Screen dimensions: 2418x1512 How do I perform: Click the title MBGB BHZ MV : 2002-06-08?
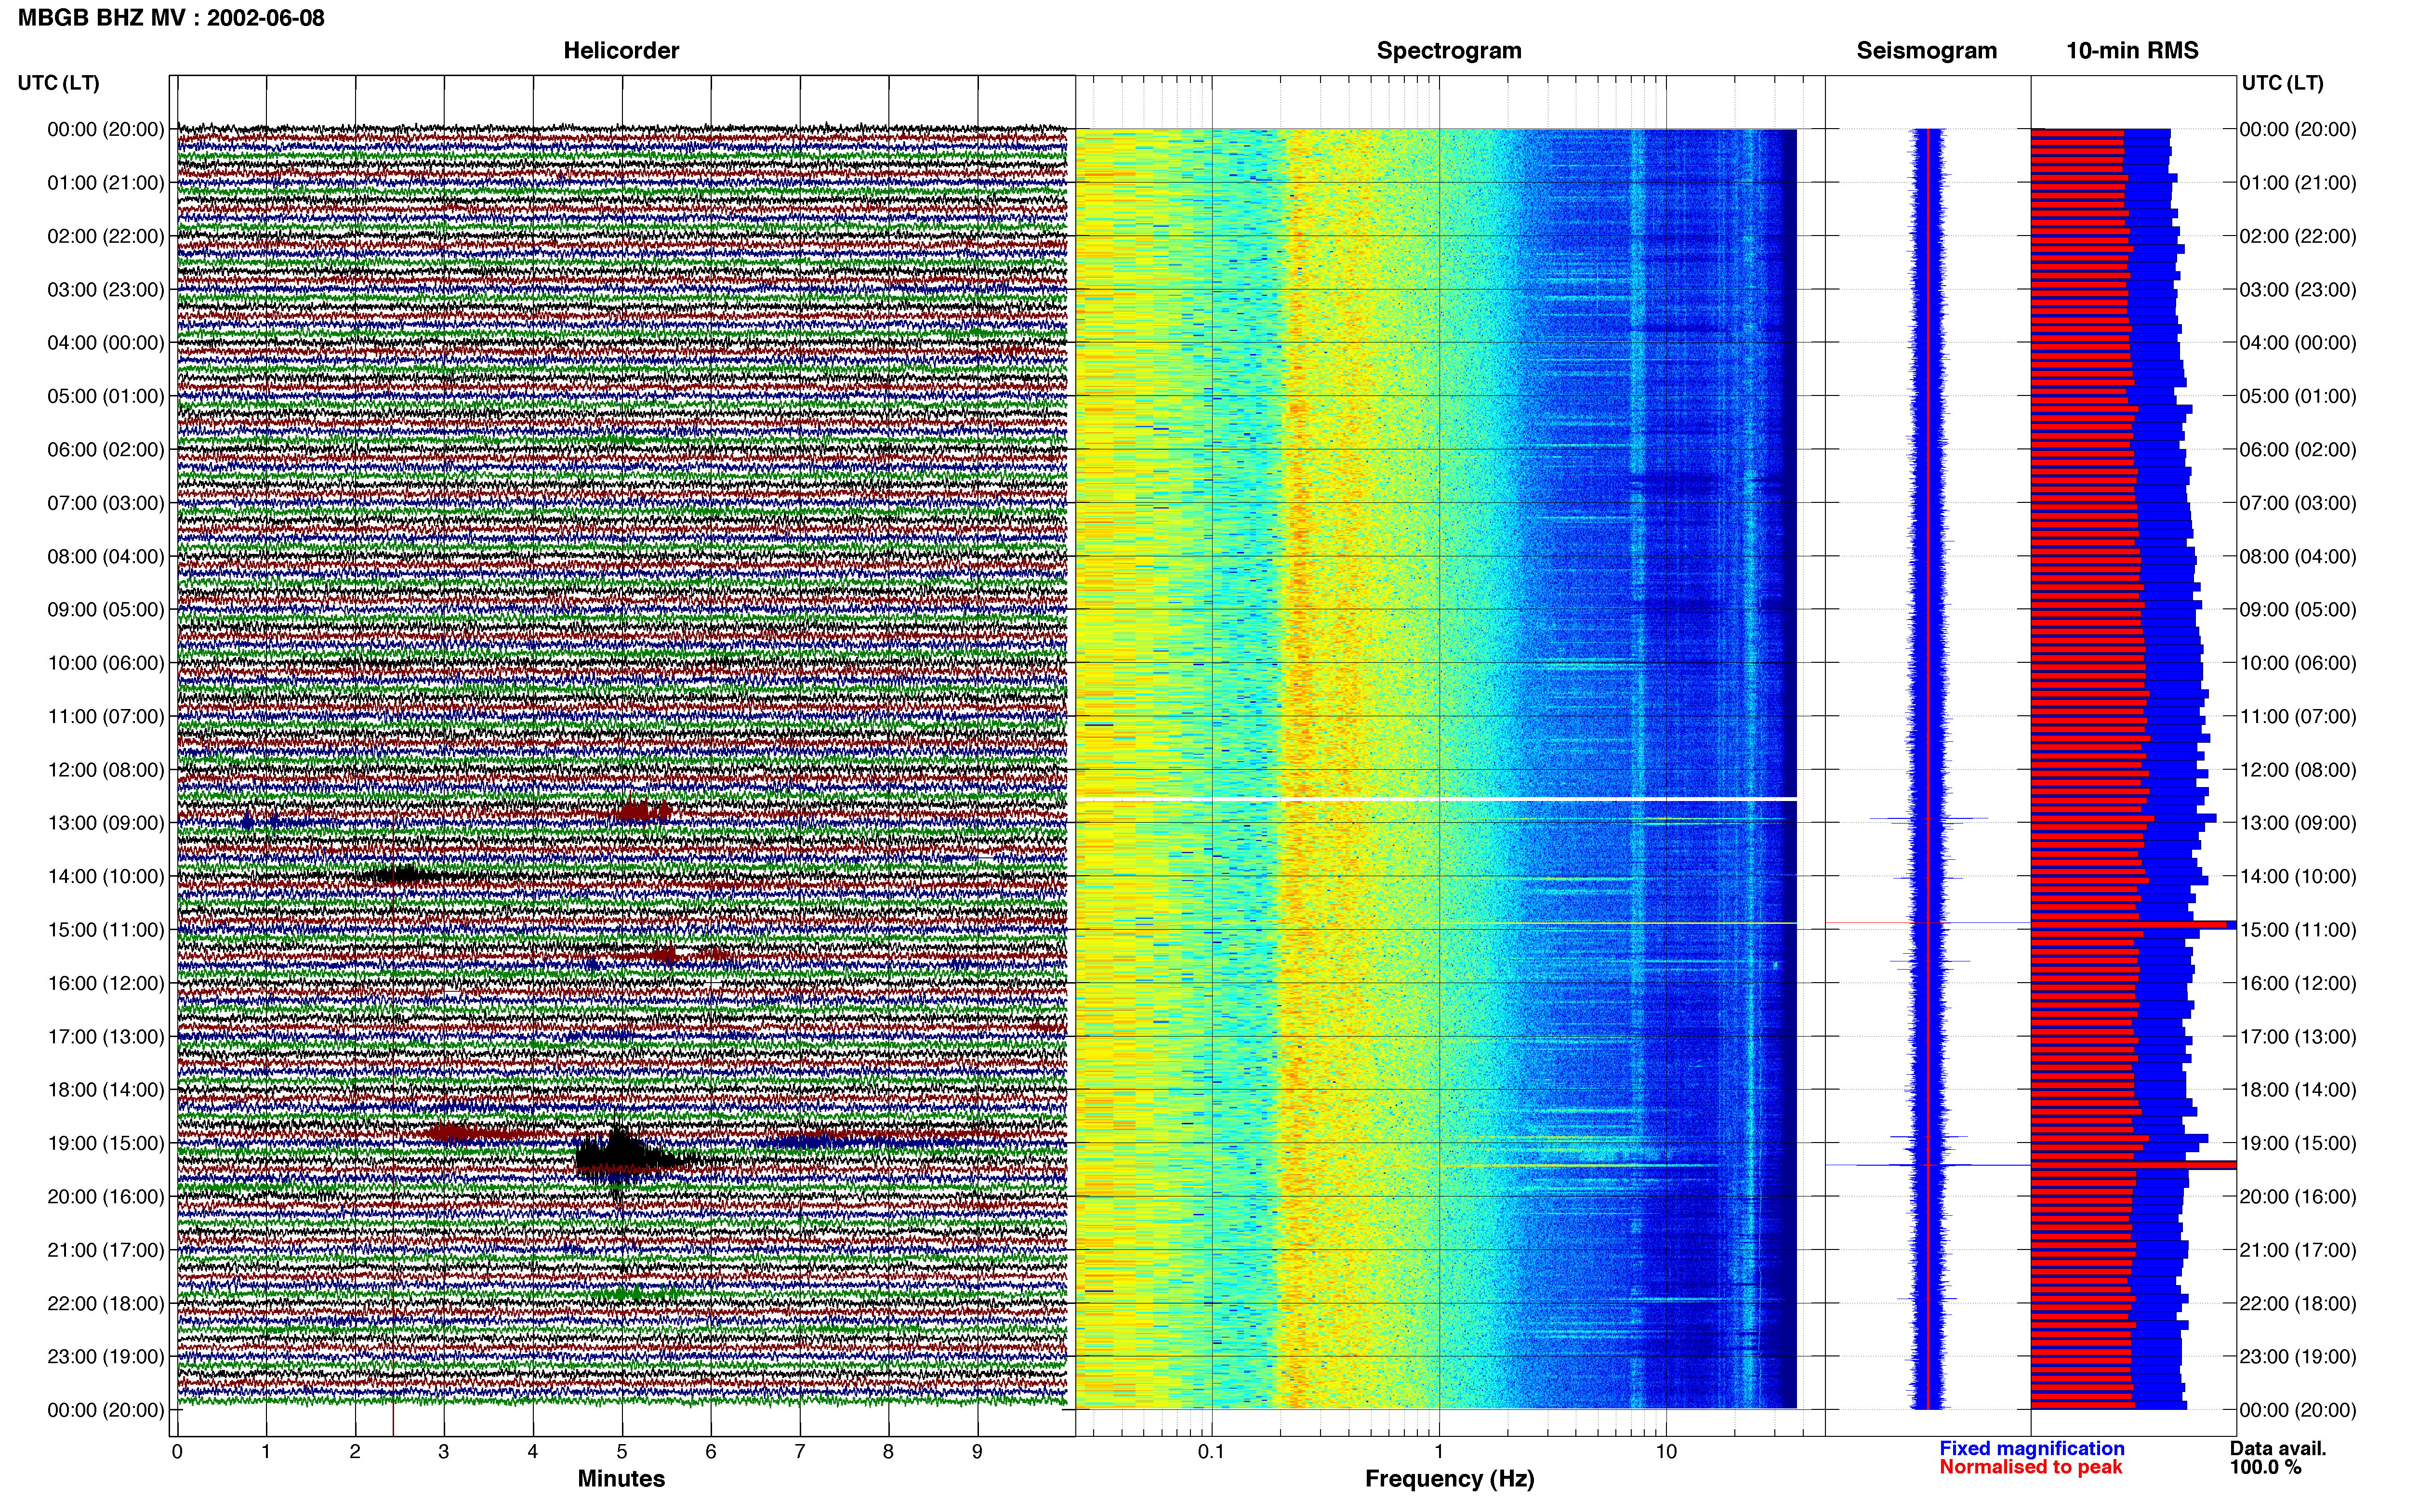pyautogui.click(x=171, y=18)
